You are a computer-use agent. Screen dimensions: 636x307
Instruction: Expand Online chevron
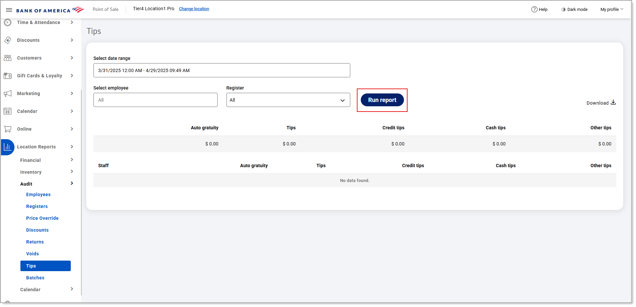tap(72, 129)
